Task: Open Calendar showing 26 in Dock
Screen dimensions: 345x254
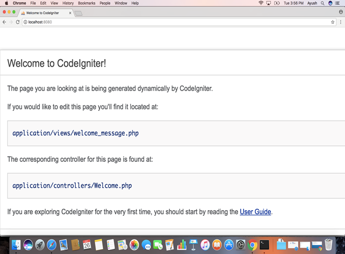Action: [87, 245]
